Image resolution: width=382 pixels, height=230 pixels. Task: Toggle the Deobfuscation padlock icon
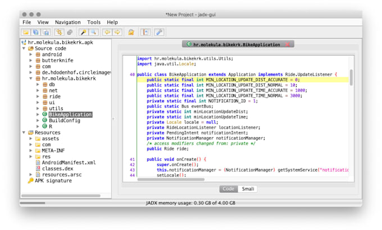(131, 32)
